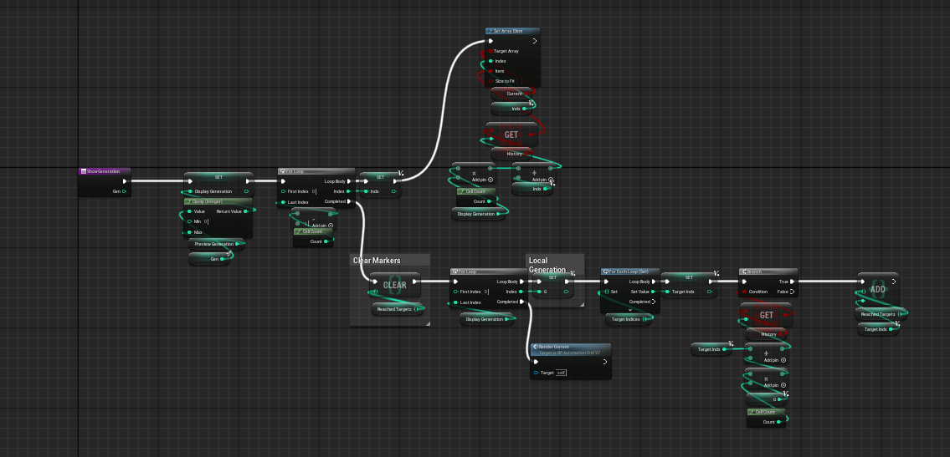Select the G variable node
950x457 pixels.
(x=767, y=399)
